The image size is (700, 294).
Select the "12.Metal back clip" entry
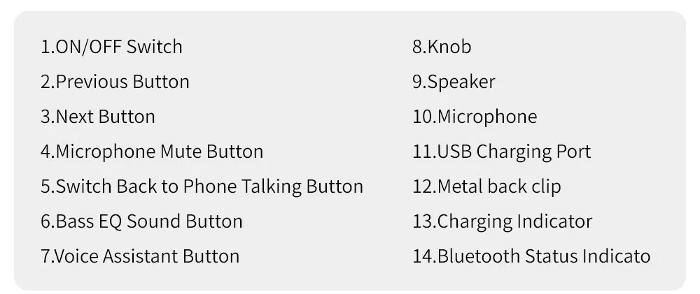(x=486, y=186)
